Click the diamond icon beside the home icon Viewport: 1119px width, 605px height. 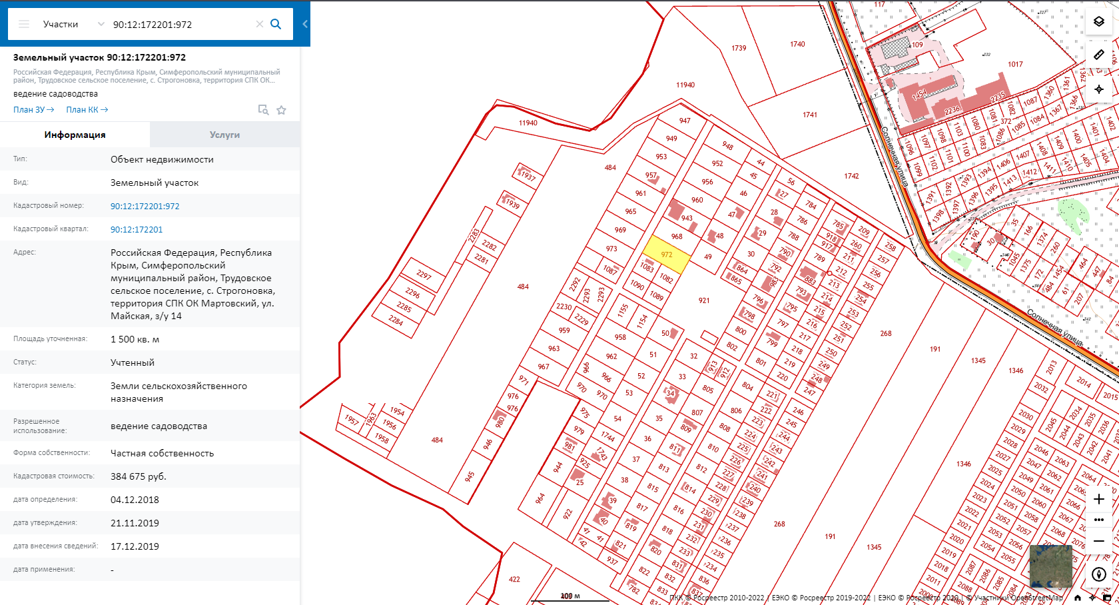[x=1092, y=598]
